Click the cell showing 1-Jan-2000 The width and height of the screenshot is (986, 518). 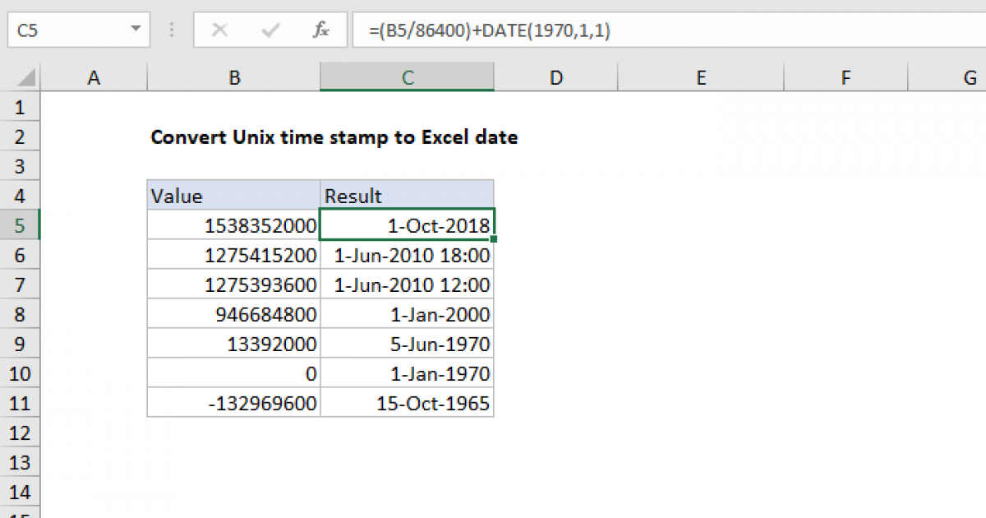408,314
